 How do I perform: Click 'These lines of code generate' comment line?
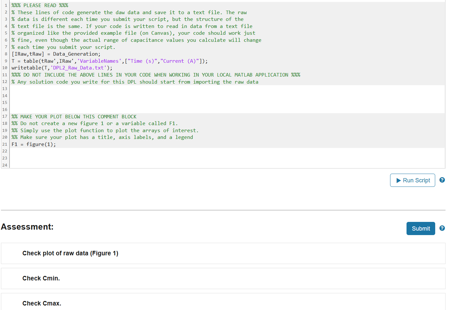pos(129,13)
